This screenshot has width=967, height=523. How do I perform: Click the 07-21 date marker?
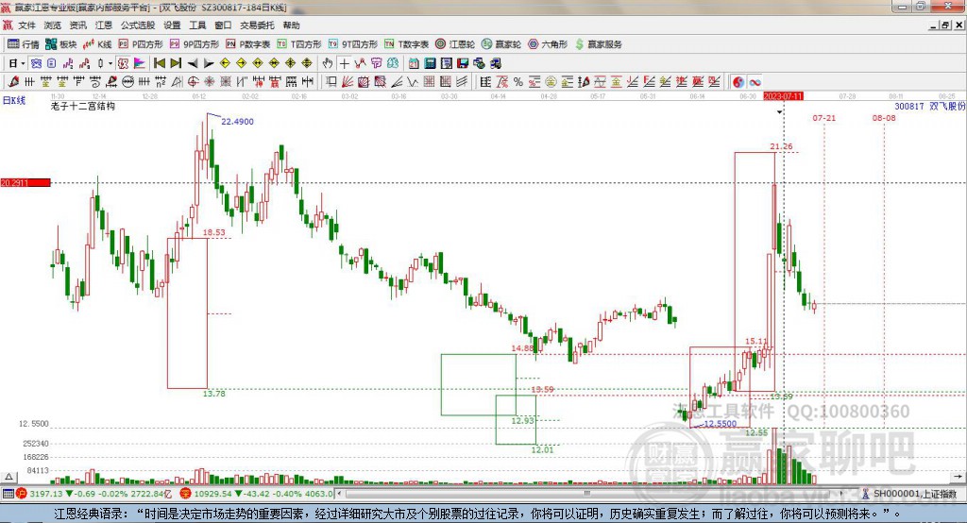pos(823,118)
